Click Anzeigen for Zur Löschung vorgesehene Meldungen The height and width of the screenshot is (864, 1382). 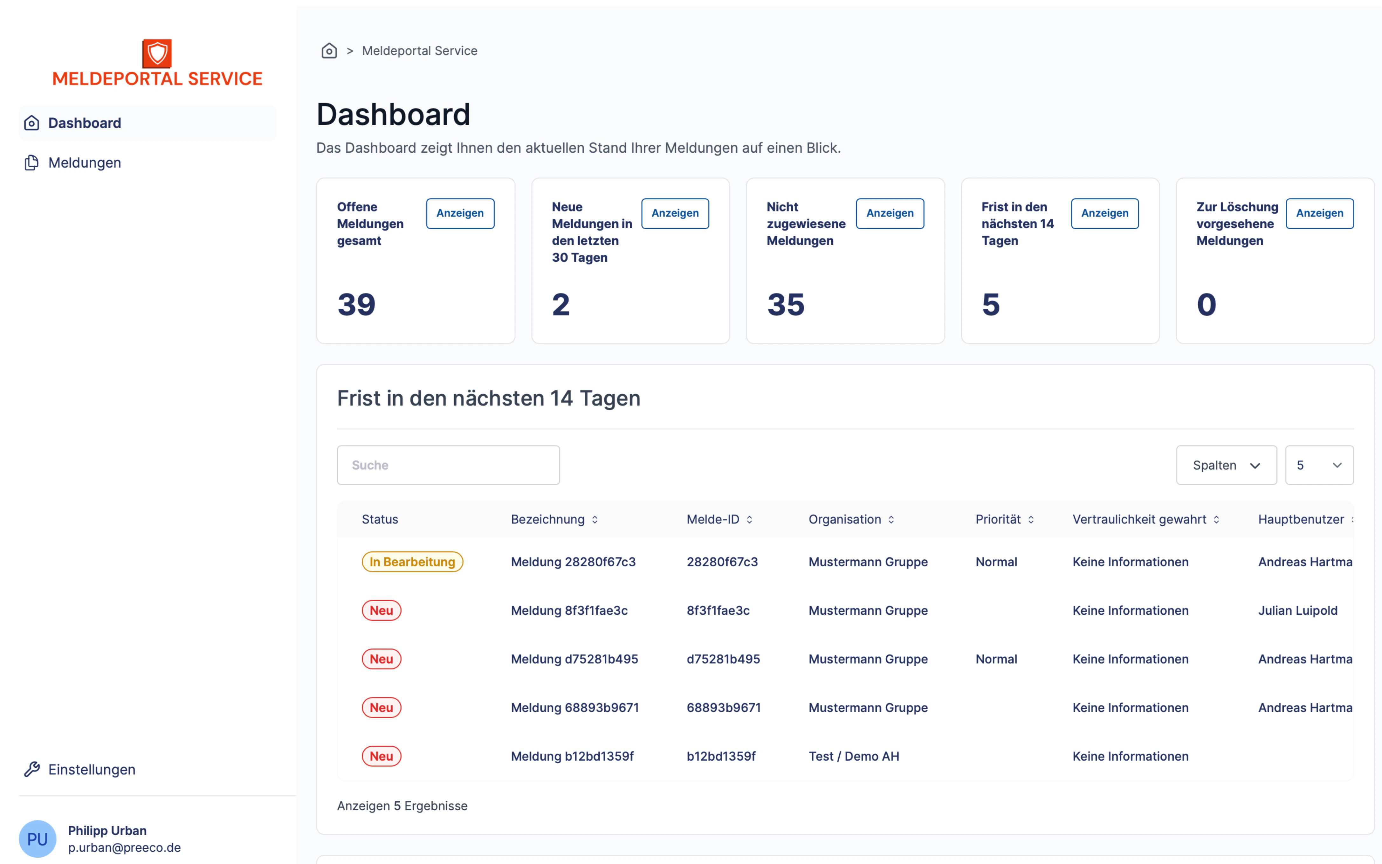click(x=1319, y=213)
